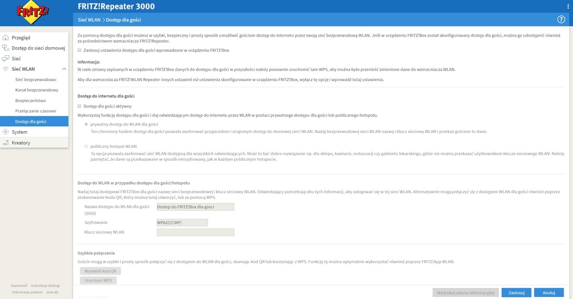Open Zawartość footer link

click(x=19, y=285)
